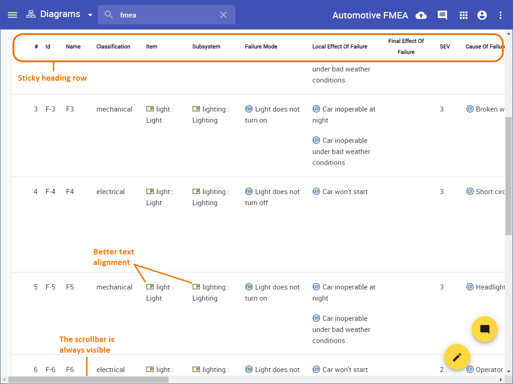Open the user account icon
Screen dimensions: 513x384
tap(482, 15)
